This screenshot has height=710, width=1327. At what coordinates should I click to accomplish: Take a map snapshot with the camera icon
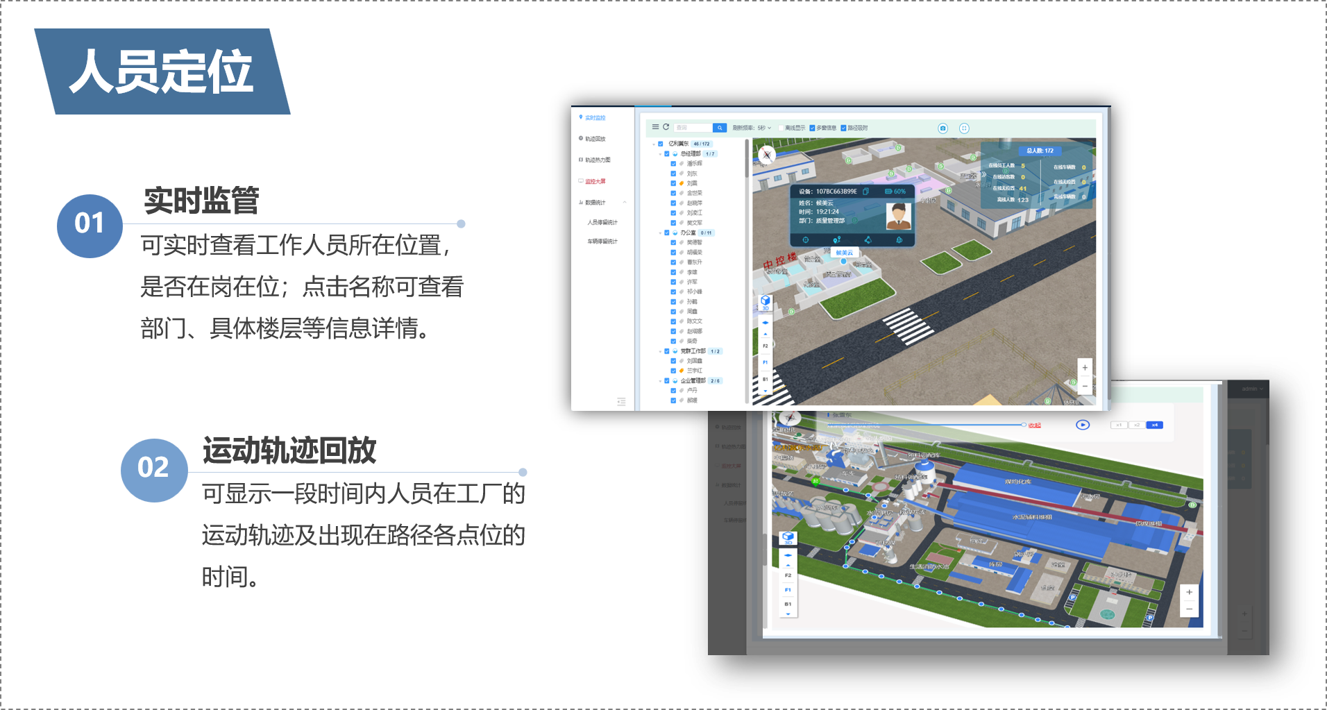[x=943, y=128]
